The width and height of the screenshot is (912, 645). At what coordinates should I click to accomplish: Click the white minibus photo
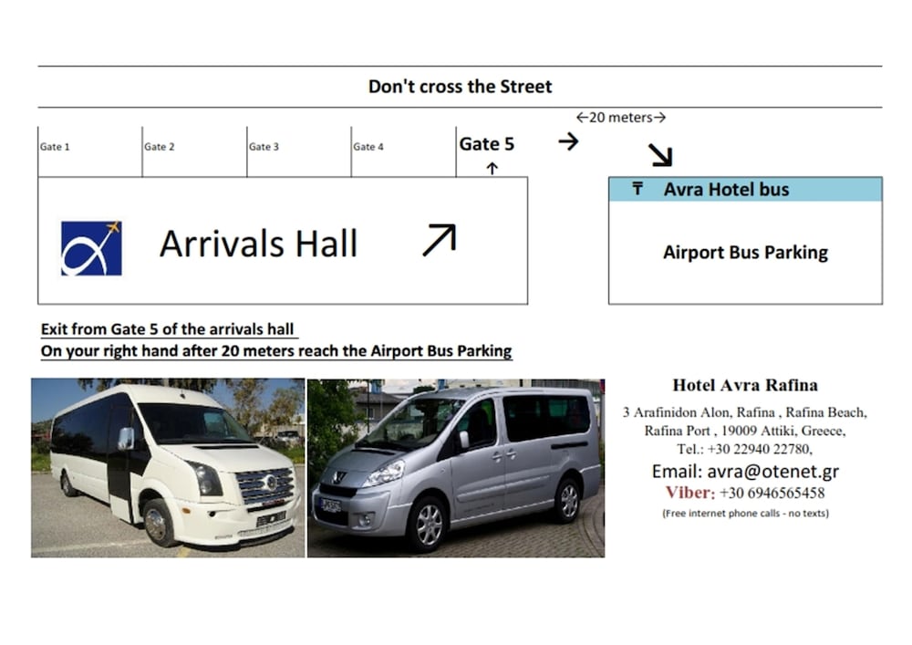(168, 468)
